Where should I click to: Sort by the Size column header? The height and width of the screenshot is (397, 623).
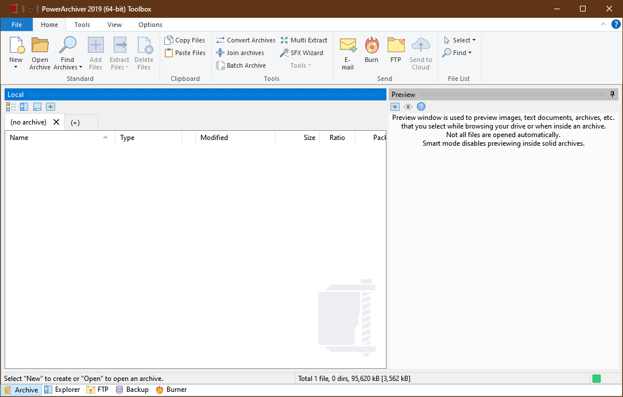[x=297, y=137]
